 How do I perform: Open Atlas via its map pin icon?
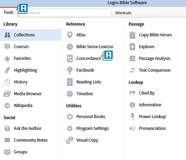point(70,35)
